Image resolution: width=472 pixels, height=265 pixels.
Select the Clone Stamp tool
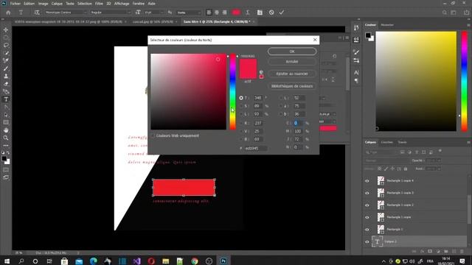click(x=6, y=77)
